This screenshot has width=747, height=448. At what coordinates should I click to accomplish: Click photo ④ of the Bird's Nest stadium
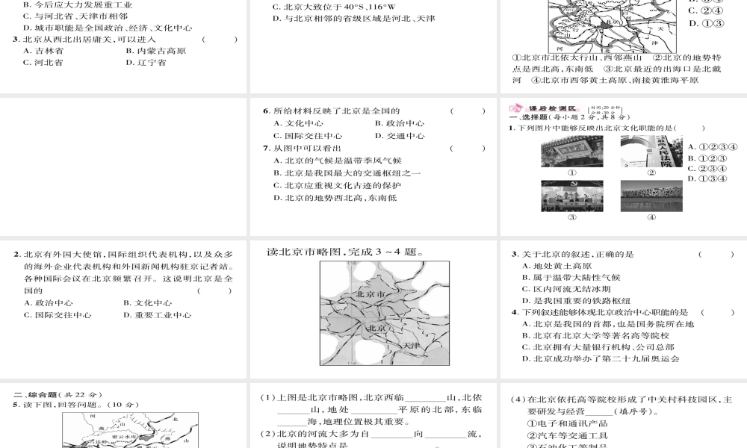(651, 196)
